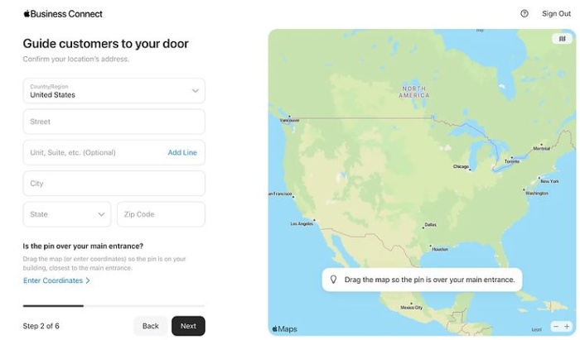Click the Apple Maps logo on map
Screen dimensions: 580x340
(x=284, y=328)
